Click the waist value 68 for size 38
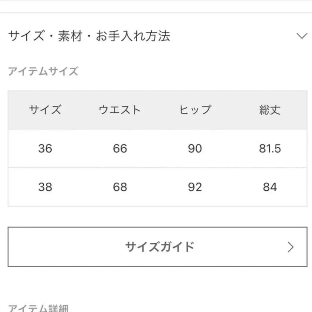 [x=119, y=187]
